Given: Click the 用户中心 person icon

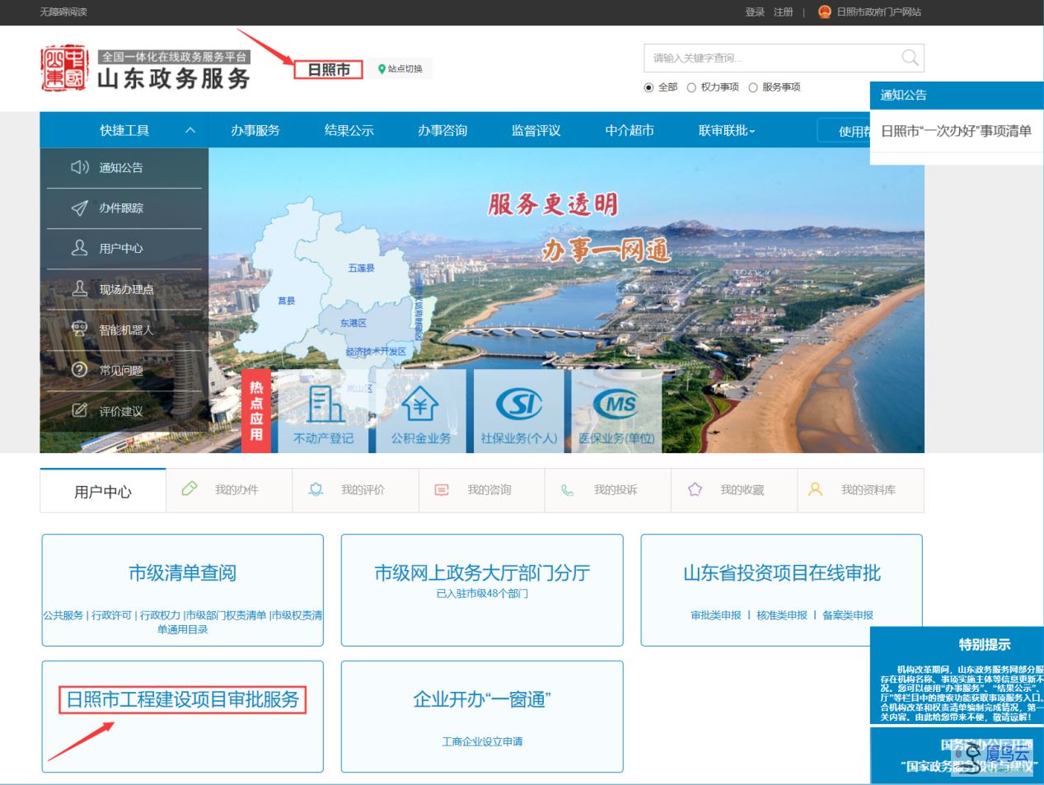Looking at the screenshot, I should coord(79,248).
